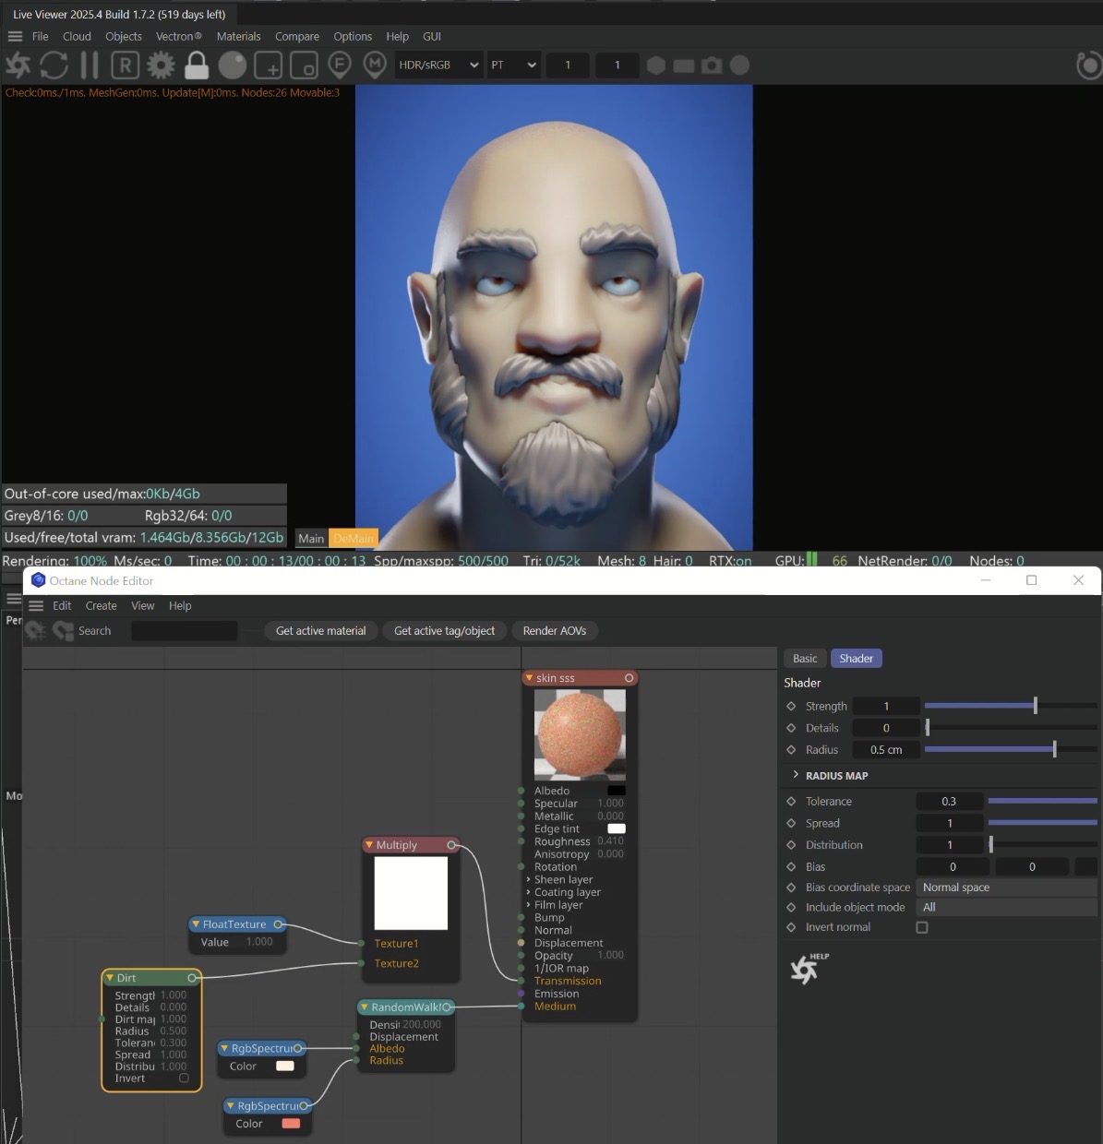Image resolution: width=1103 pixels, height=1144 pixels.
Task: Click the Albedo black color swatch
Action: (x=617, y=791)
